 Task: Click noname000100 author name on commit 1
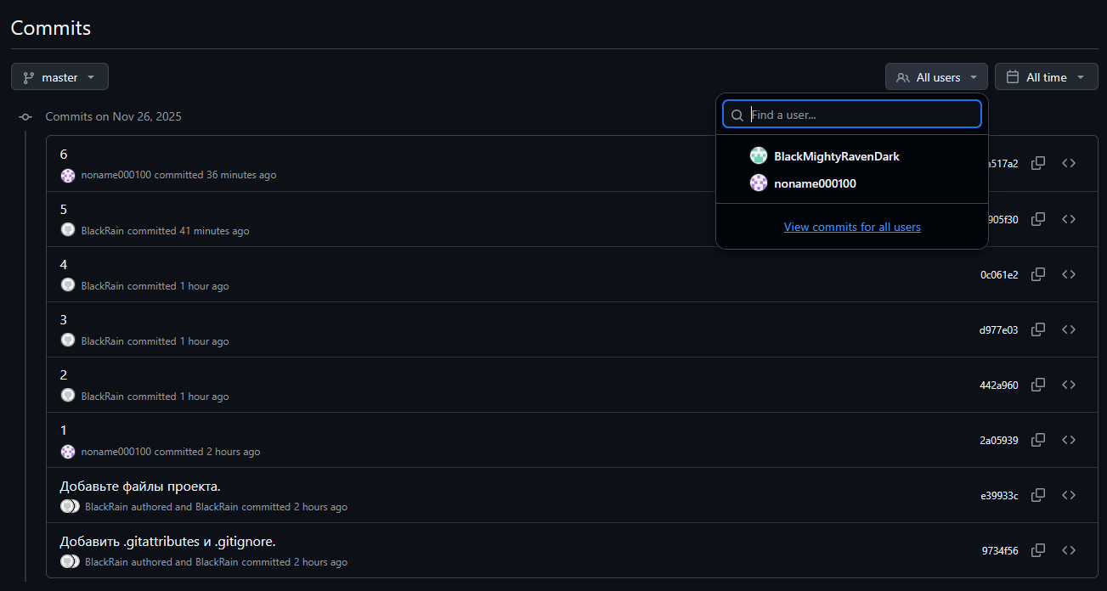coord(116,452)
